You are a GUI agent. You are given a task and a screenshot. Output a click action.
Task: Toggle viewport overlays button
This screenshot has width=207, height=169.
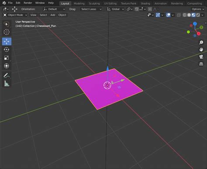(x=168, y=15)
